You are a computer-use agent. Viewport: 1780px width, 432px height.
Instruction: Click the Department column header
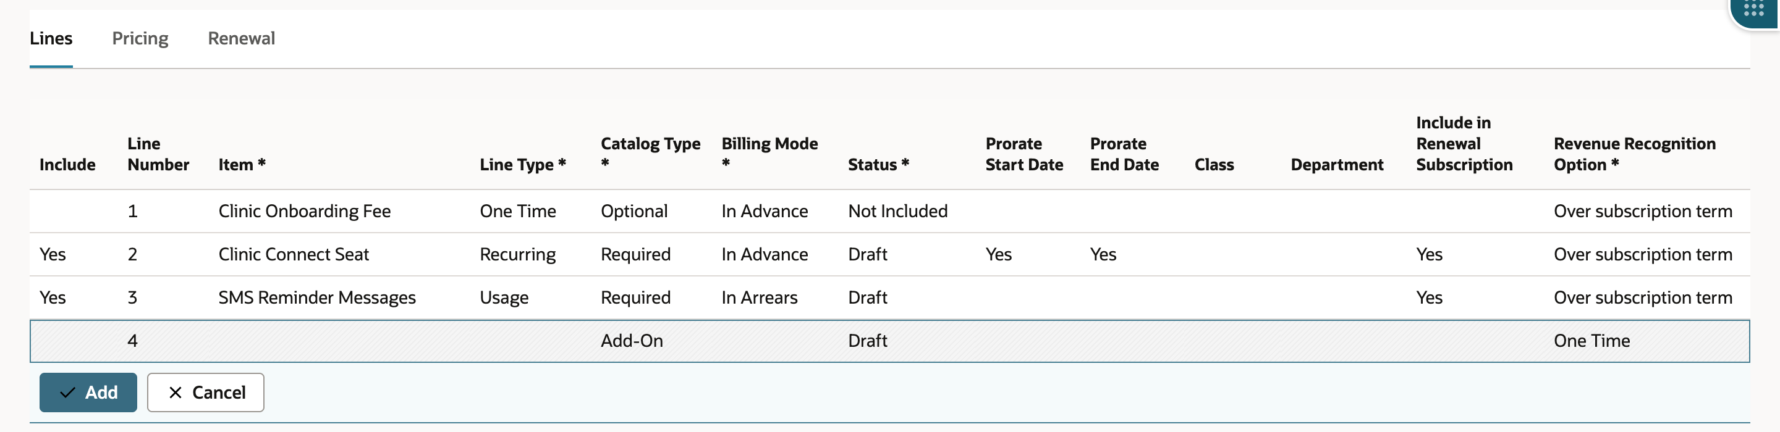1337,165
